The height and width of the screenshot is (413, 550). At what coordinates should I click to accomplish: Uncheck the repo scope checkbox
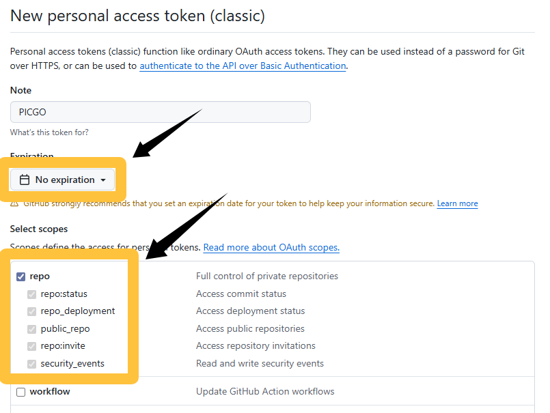click(x=21, y=276)
